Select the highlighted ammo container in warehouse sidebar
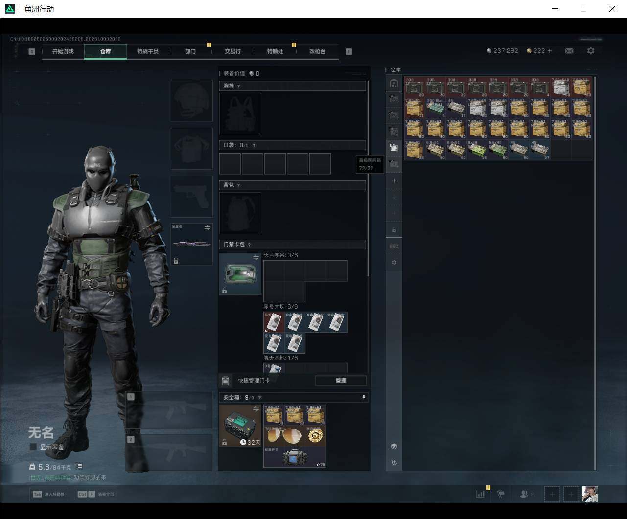This screenshot has height=519, width=627. tap(394, 148)
